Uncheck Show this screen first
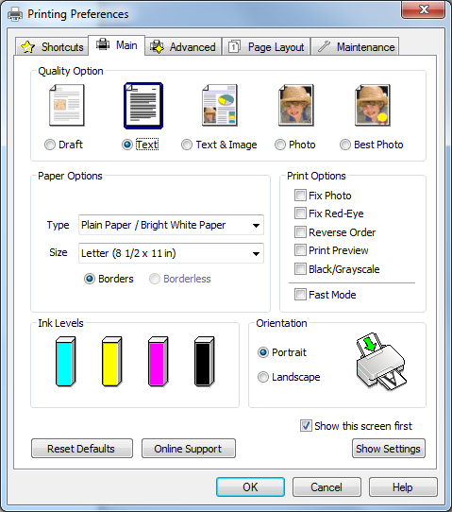Screen dimensions: 452x512 pos(306,426)
